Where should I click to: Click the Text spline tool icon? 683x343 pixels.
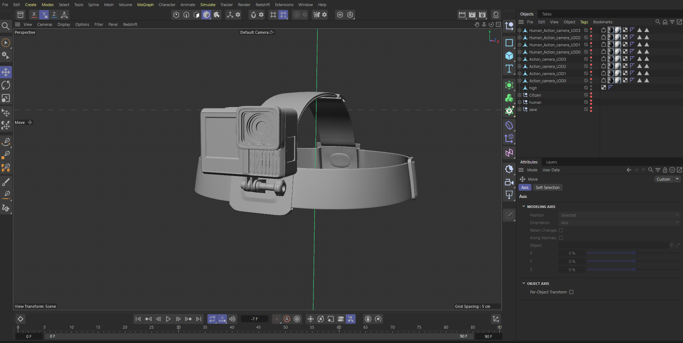[x=509, y=69]
